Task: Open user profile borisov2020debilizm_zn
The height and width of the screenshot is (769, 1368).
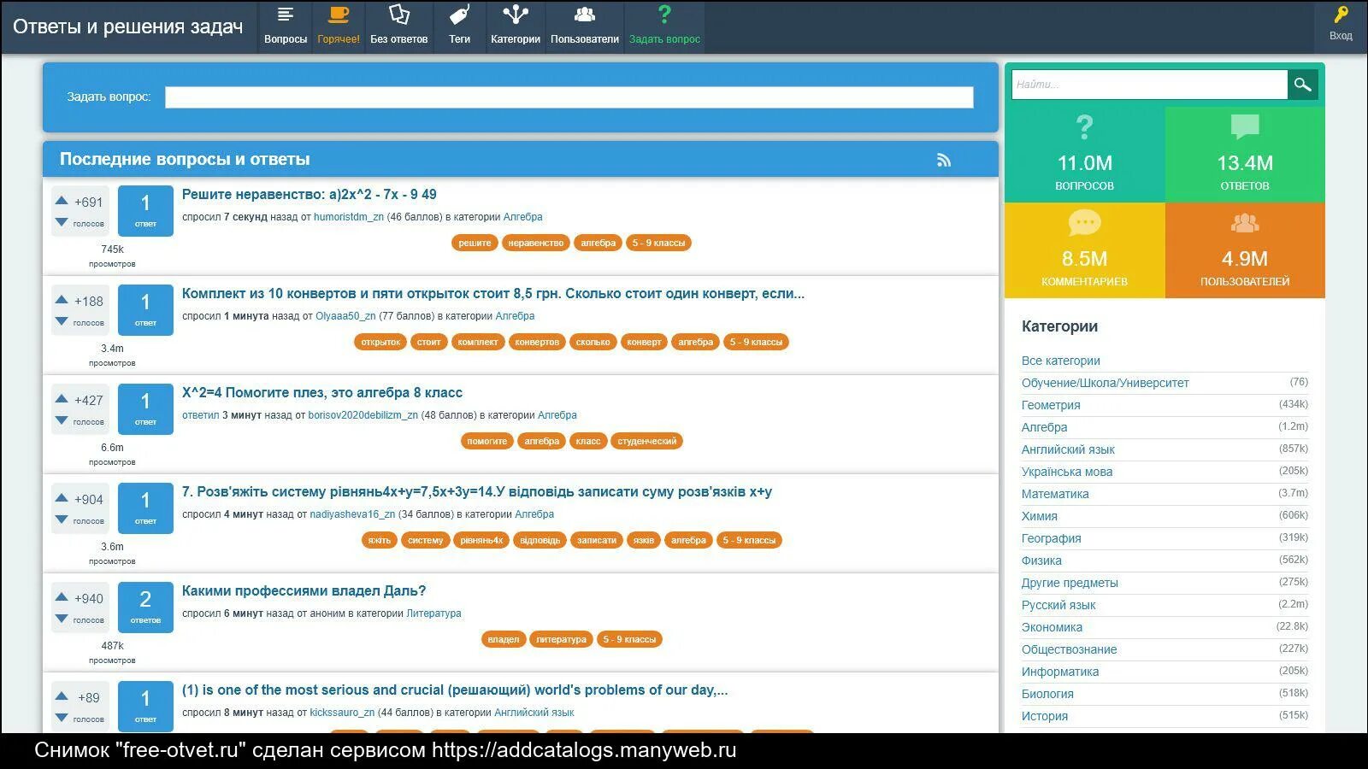Action: 363,415
